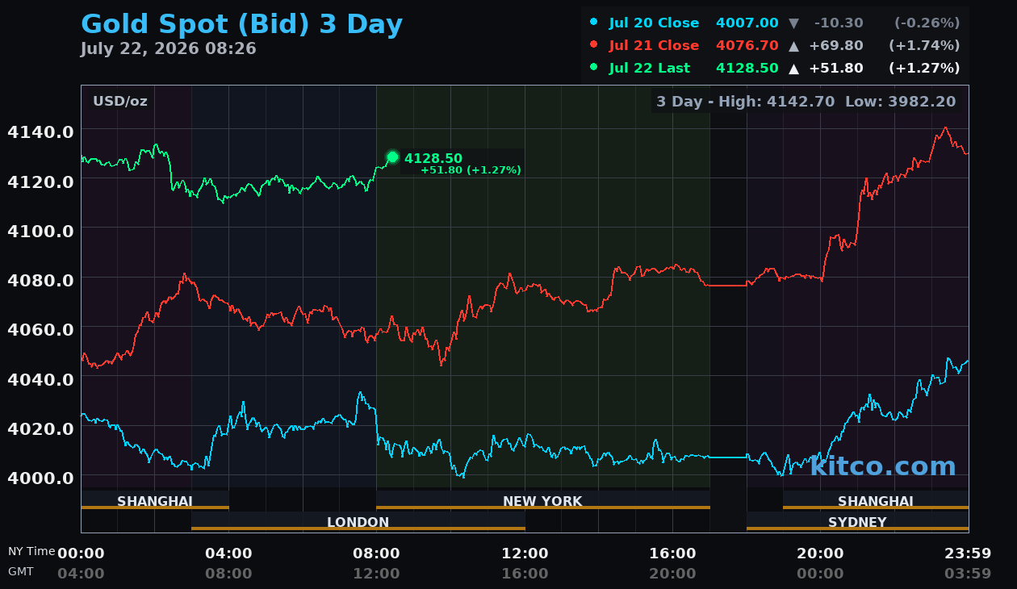Click the Jul 20 down arrow indicator

pos(793,23)
